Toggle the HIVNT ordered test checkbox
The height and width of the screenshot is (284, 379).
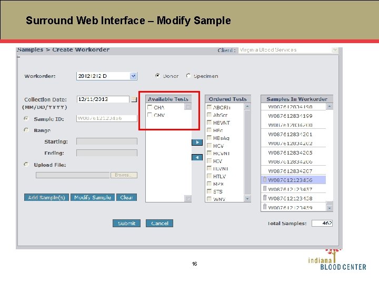point(209,168)
